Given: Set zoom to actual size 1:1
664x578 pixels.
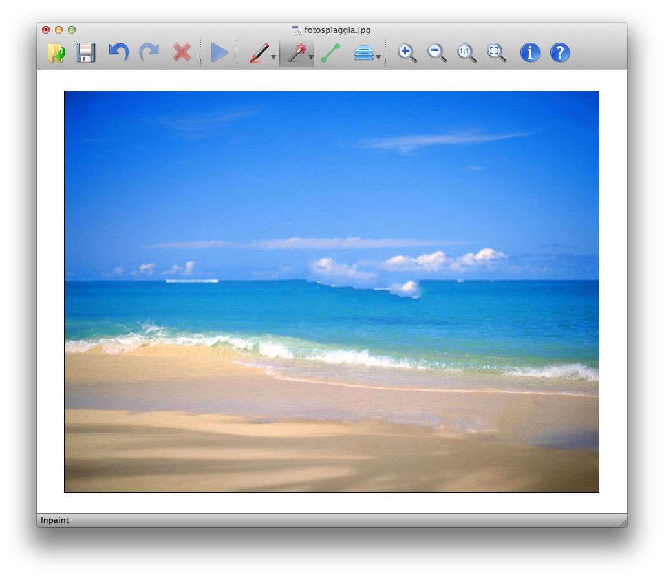Looking at the screenshot, I should 467,53.
